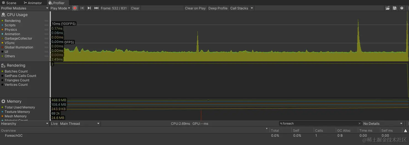Sort by the Self column header

click(303, 131)
